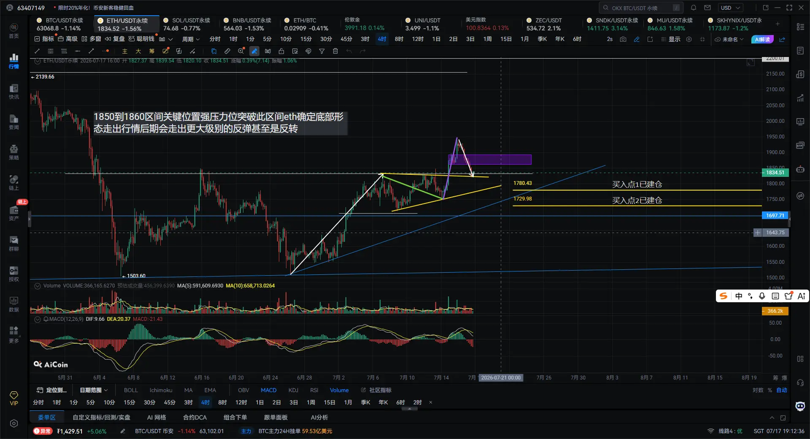Image resolution: width=810 pixels, height=439 pixels.
Task: Collapse the ETH/USDT main chart header arrow
Action: 37,61
